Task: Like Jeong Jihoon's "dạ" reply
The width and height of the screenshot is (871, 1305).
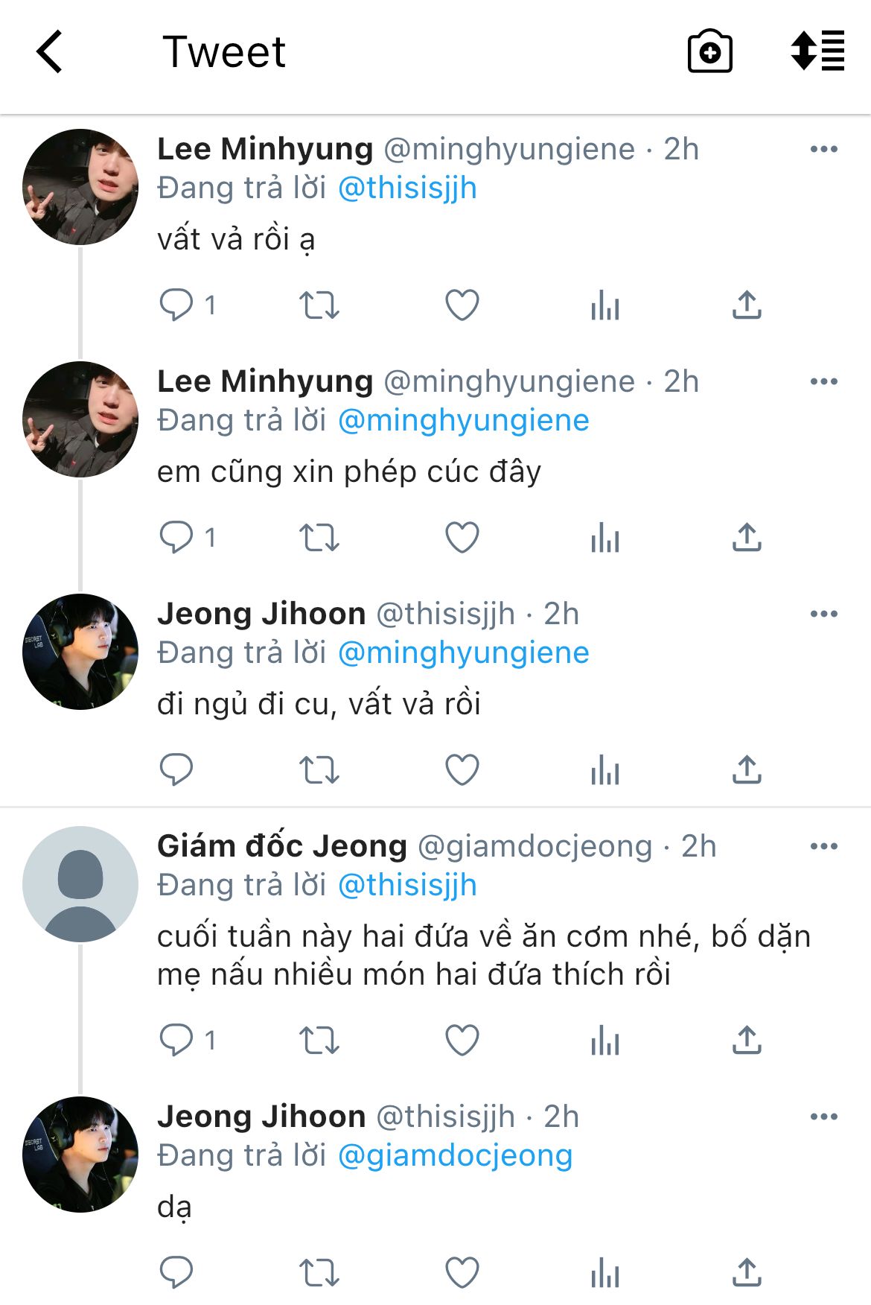Action: tap(462, 1273)
